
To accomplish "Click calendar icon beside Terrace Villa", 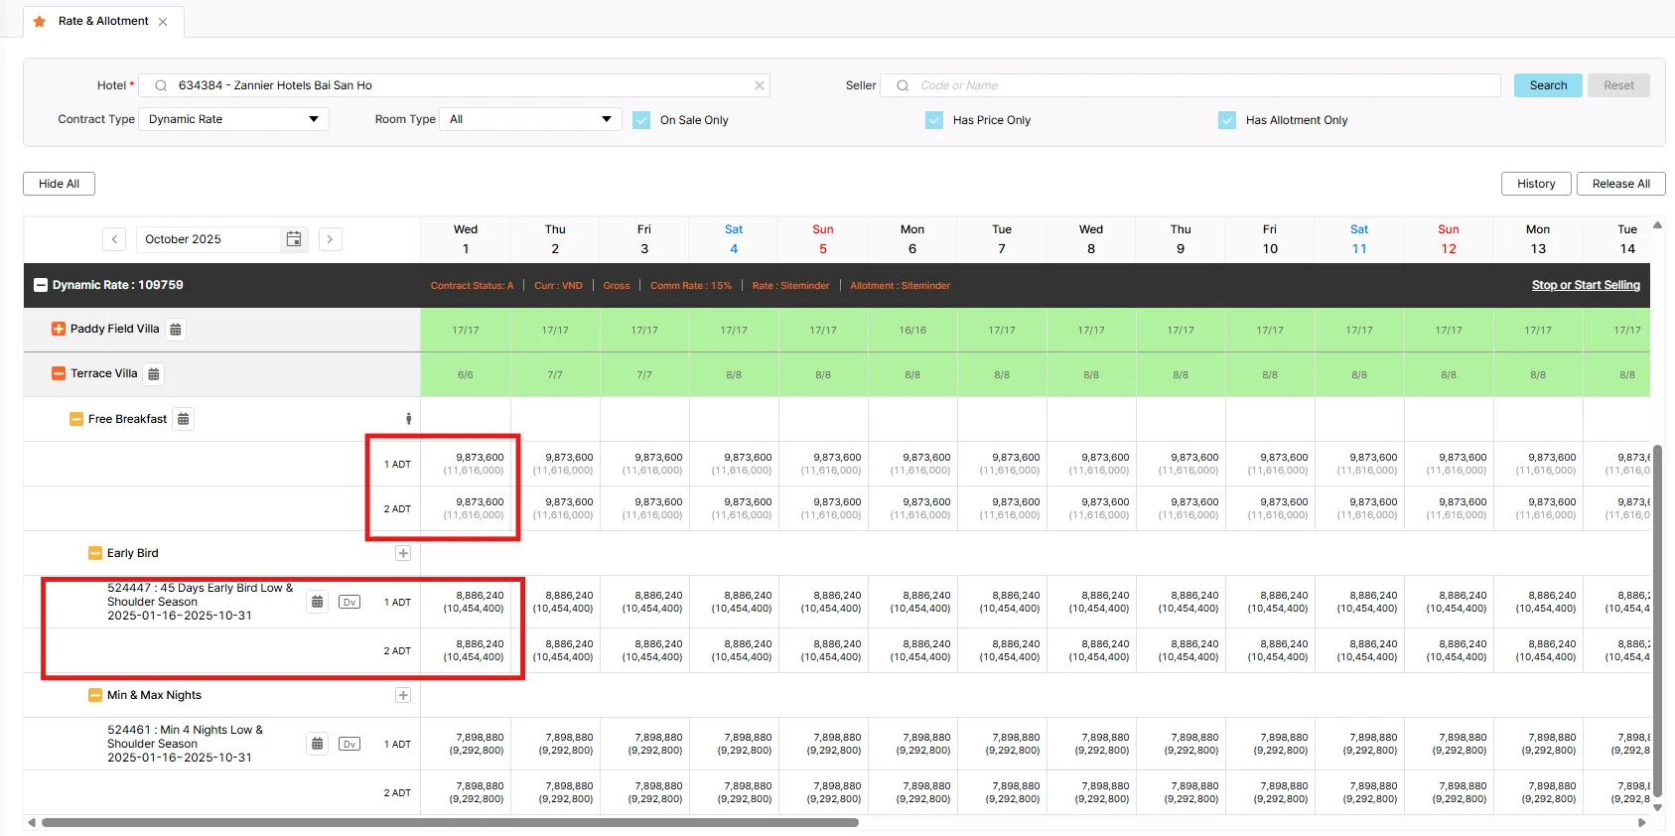I will point(154,374).
